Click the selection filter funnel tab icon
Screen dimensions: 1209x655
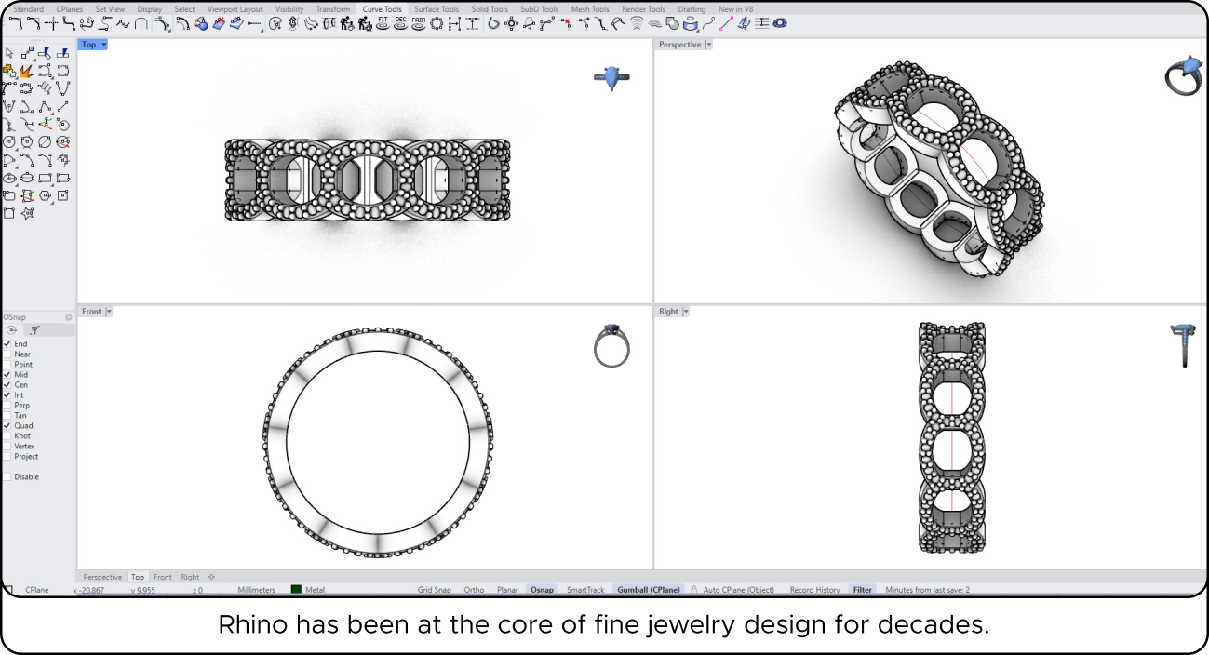point(34,329)
